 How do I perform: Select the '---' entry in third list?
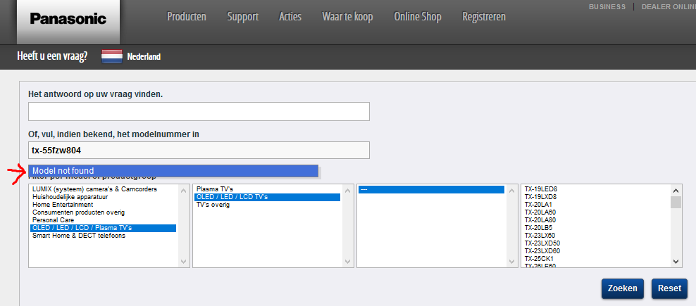click(x=431, y=189)
